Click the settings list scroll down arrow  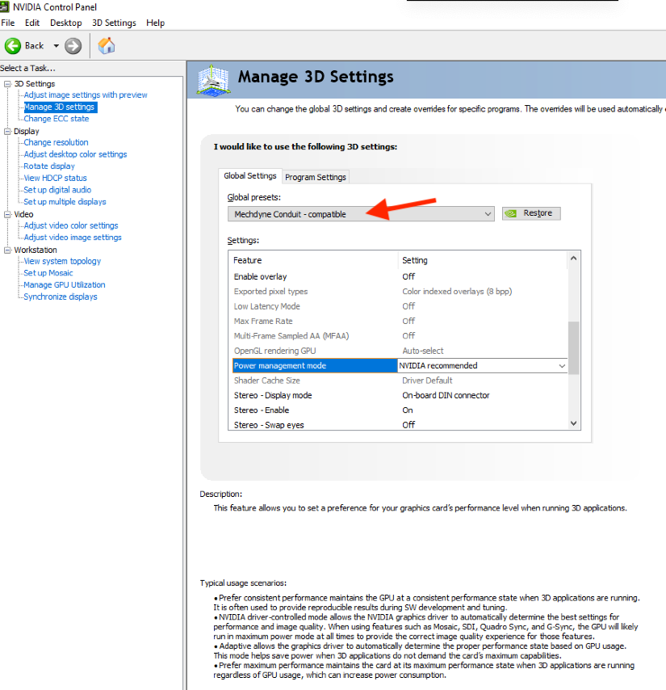point(574,423)
